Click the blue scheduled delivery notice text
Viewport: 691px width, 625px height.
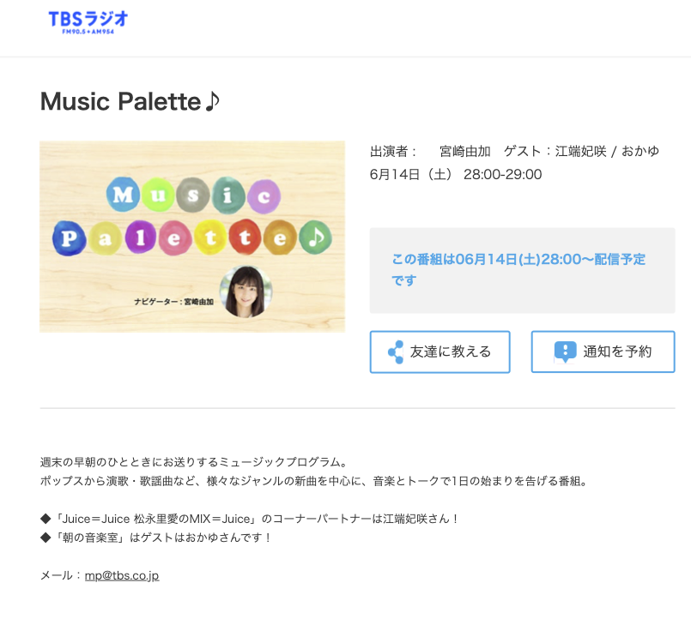(518, 269)
